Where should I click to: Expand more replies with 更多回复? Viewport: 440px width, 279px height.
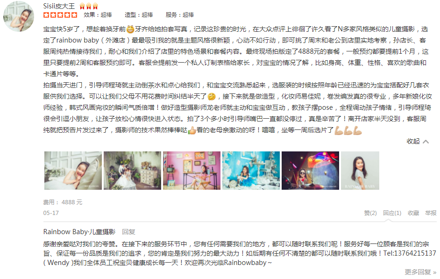click(x=420, y=272)
